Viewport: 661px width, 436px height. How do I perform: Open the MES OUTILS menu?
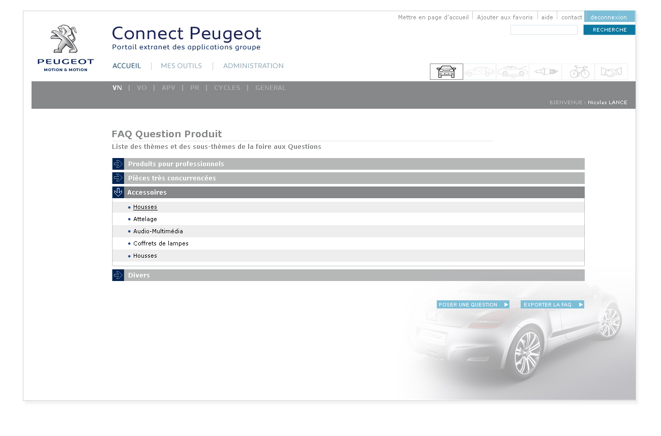[x=181, y=66]
